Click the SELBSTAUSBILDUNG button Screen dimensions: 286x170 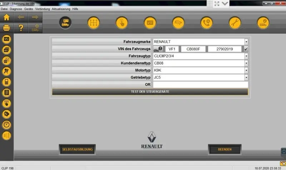77,149
